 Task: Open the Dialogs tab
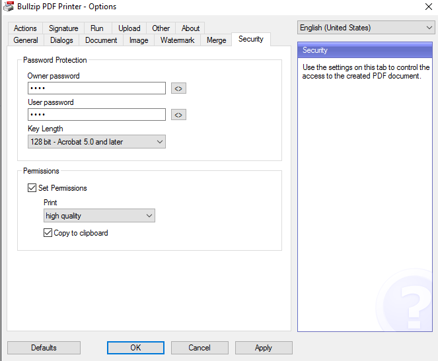(x=61, y=40)
